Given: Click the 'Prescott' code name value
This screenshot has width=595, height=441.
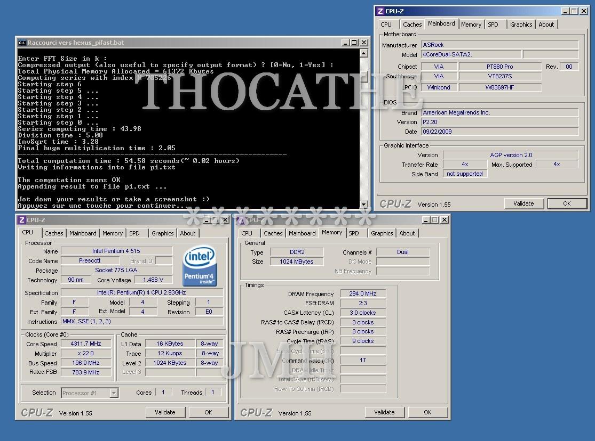Looking at the screenshot, I should 90,260.
